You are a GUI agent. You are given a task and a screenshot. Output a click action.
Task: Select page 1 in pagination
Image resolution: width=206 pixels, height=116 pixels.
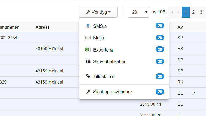coord(186,12)
